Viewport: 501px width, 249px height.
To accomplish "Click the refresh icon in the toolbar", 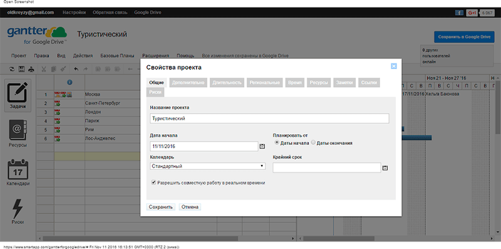I will click(x=12, y=69).
